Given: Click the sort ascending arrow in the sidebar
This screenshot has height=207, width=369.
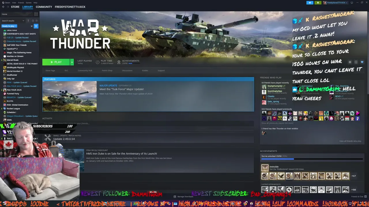Looking at the screenshot, I should point(28,21).
